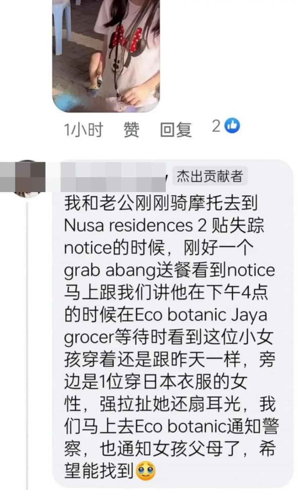Click the pleading face emoji in comment

(146, 470)
